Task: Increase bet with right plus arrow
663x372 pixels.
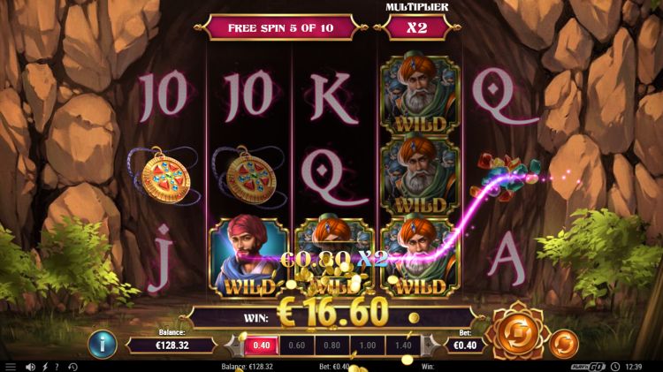Action: coord(431,345)
